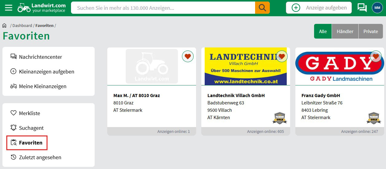Open the hamburger main menu

click(x=9, y=8)
